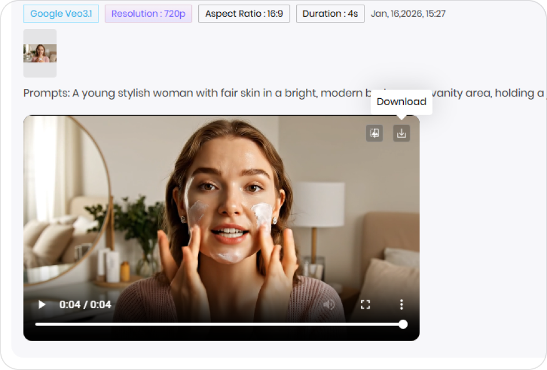Toggle fullscreen off with the expand control

point(366,304)
